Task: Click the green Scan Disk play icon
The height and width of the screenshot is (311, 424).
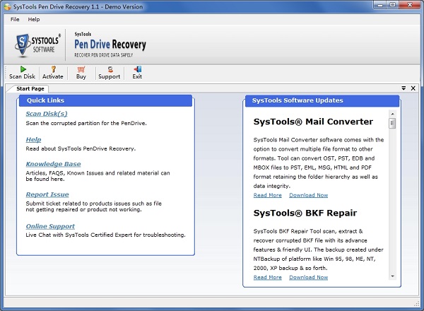Action: (x=23, y=69)
